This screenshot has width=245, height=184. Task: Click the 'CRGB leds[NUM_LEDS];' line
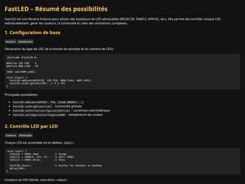coord(21,72)
